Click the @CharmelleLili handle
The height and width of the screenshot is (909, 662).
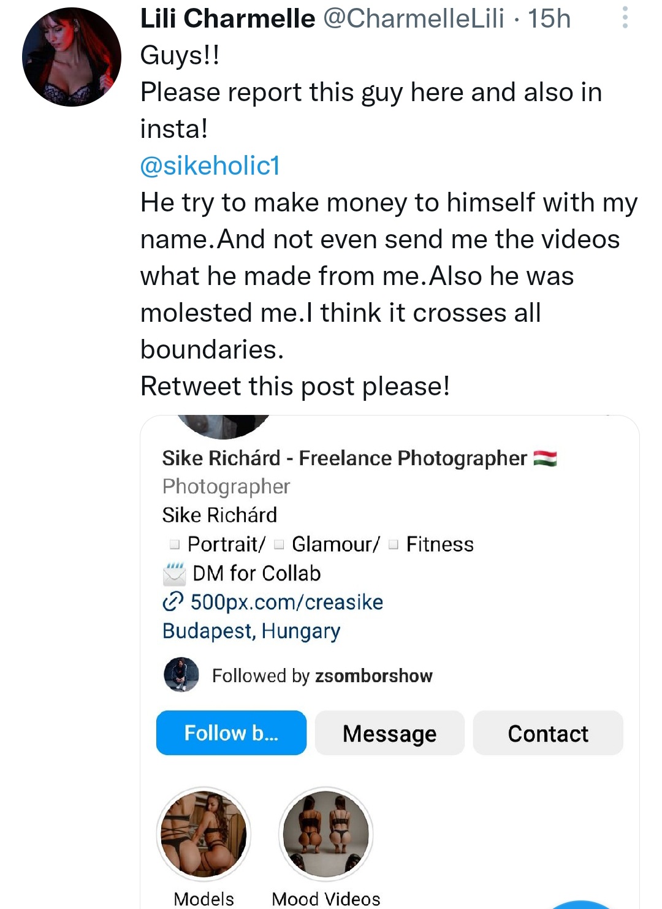[x=413, y=18]
